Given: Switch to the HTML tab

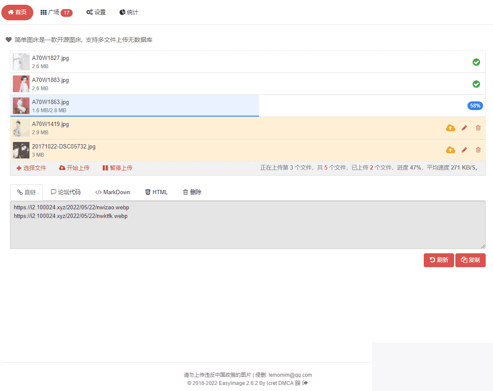Looking at the screenshot, I should coord(156,192).
